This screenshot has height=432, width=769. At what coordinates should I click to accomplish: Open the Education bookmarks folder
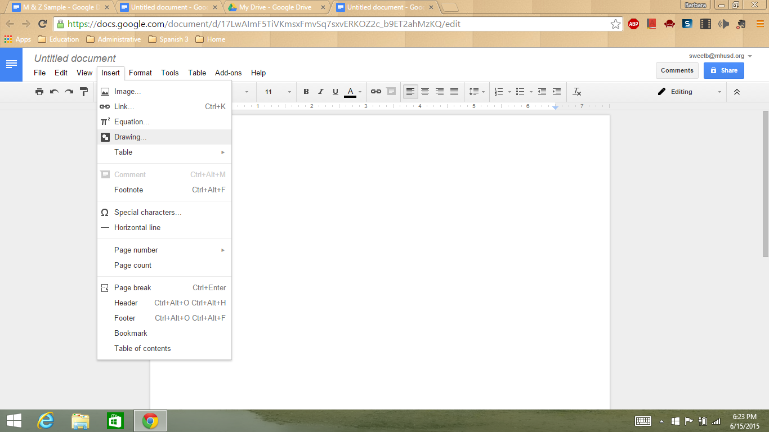point(58,39)
